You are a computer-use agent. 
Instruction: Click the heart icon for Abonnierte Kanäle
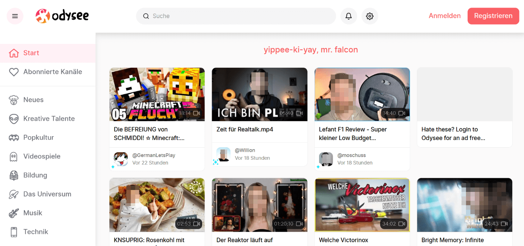pos(14,72)
